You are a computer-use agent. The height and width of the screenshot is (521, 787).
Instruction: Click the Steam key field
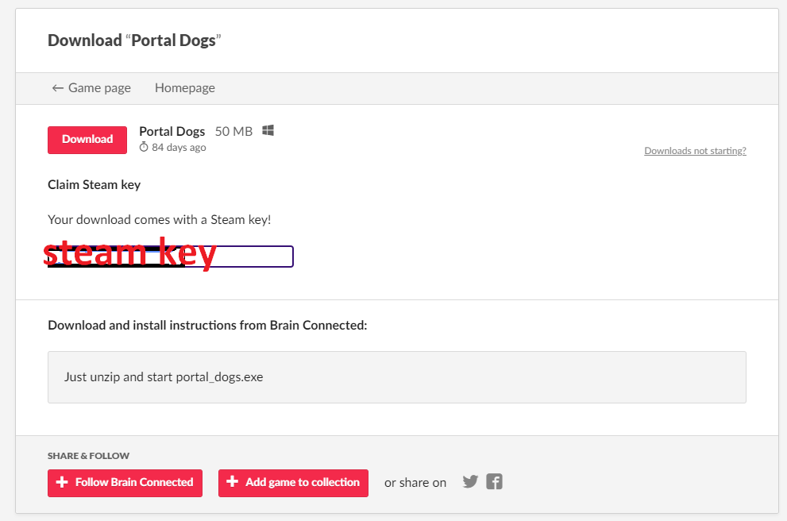click(171, 257)
